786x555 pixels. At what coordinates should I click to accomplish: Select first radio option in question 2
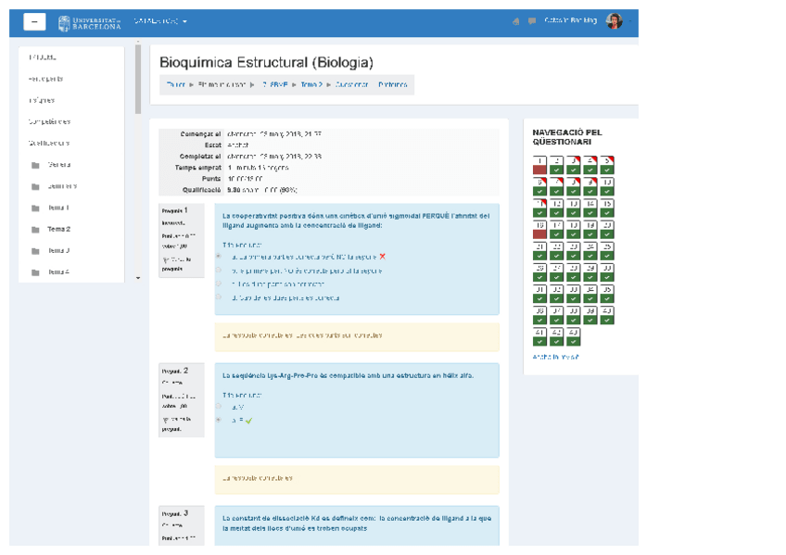[x=219, y=406]
